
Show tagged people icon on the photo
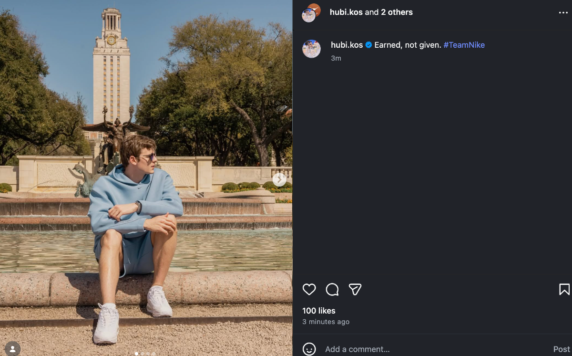[x=13, y=349]
